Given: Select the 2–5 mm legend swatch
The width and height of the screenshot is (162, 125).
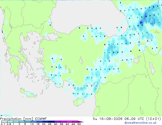Looking at the screenshot, I should click(x=22, y=122).
